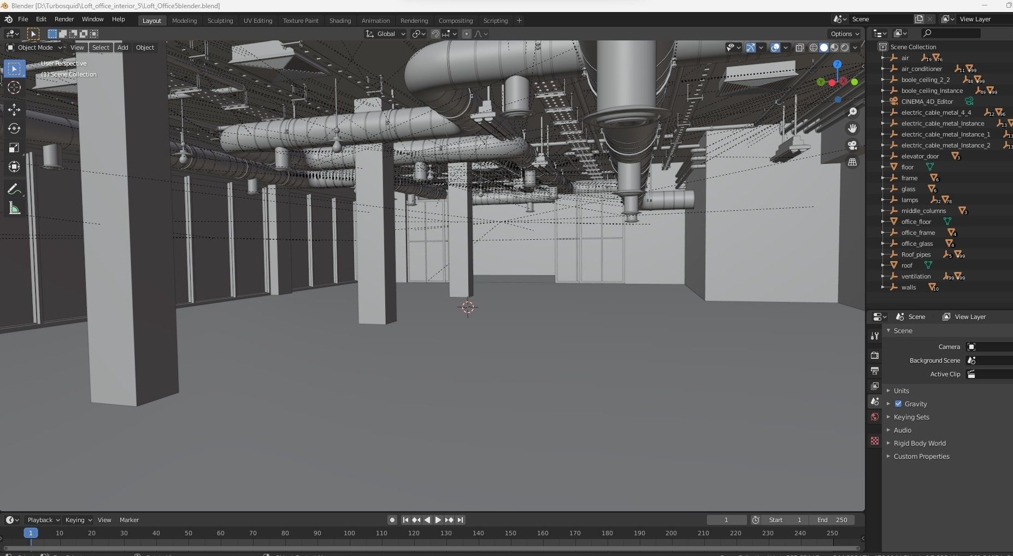Toggle the Gravity checkbox
The image size is (1013, 556).
click(898, 404)
